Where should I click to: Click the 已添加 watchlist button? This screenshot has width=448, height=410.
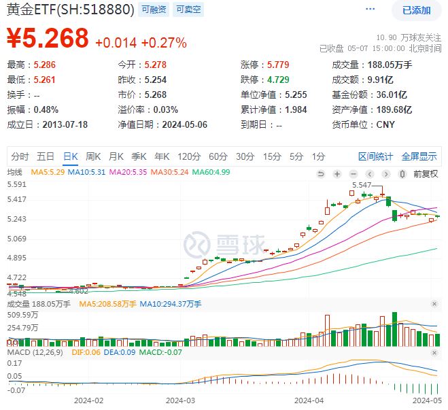[x=417, y=10]
